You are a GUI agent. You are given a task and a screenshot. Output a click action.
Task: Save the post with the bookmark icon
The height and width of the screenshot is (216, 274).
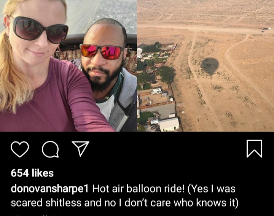[254, 149]
